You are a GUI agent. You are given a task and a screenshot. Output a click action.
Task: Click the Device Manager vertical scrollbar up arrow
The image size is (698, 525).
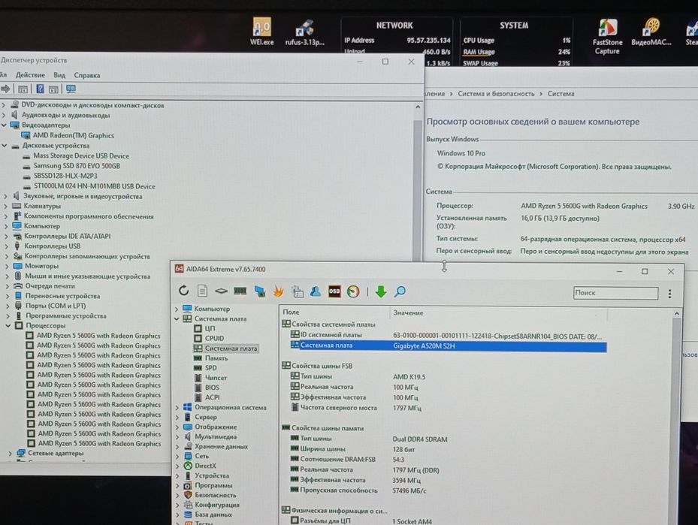(418, 107)
